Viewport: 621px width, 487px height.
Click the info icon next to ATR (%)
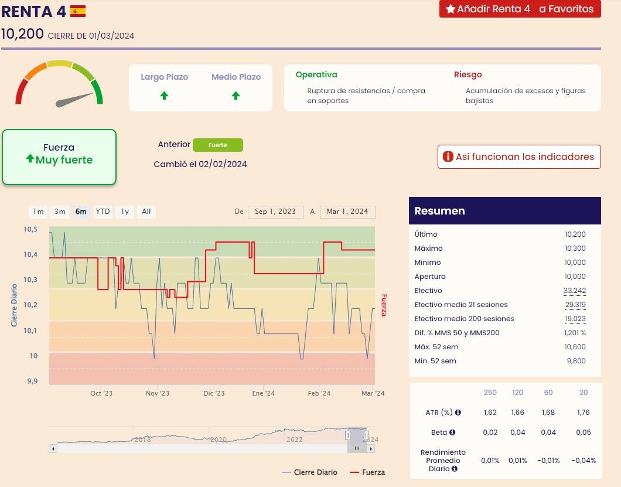coord(458,413)
